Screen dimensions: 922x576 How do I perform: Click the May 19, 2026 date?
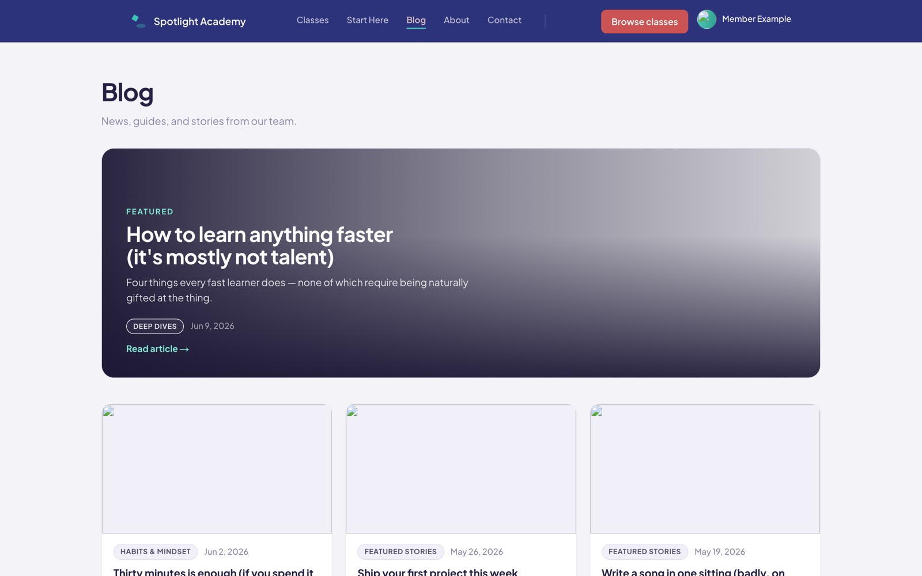(x=720, y=552)
